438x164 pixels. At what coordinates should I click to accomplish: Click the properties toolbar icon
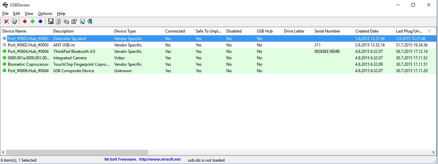point(74,21)
